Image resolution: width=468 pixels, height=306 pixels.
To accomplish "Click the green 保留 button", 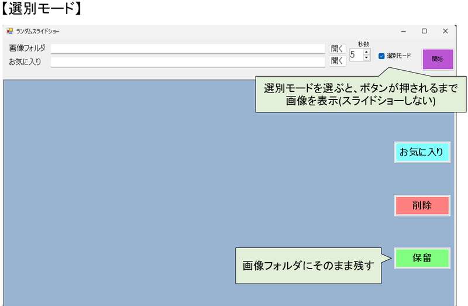I will pos(422,258).
